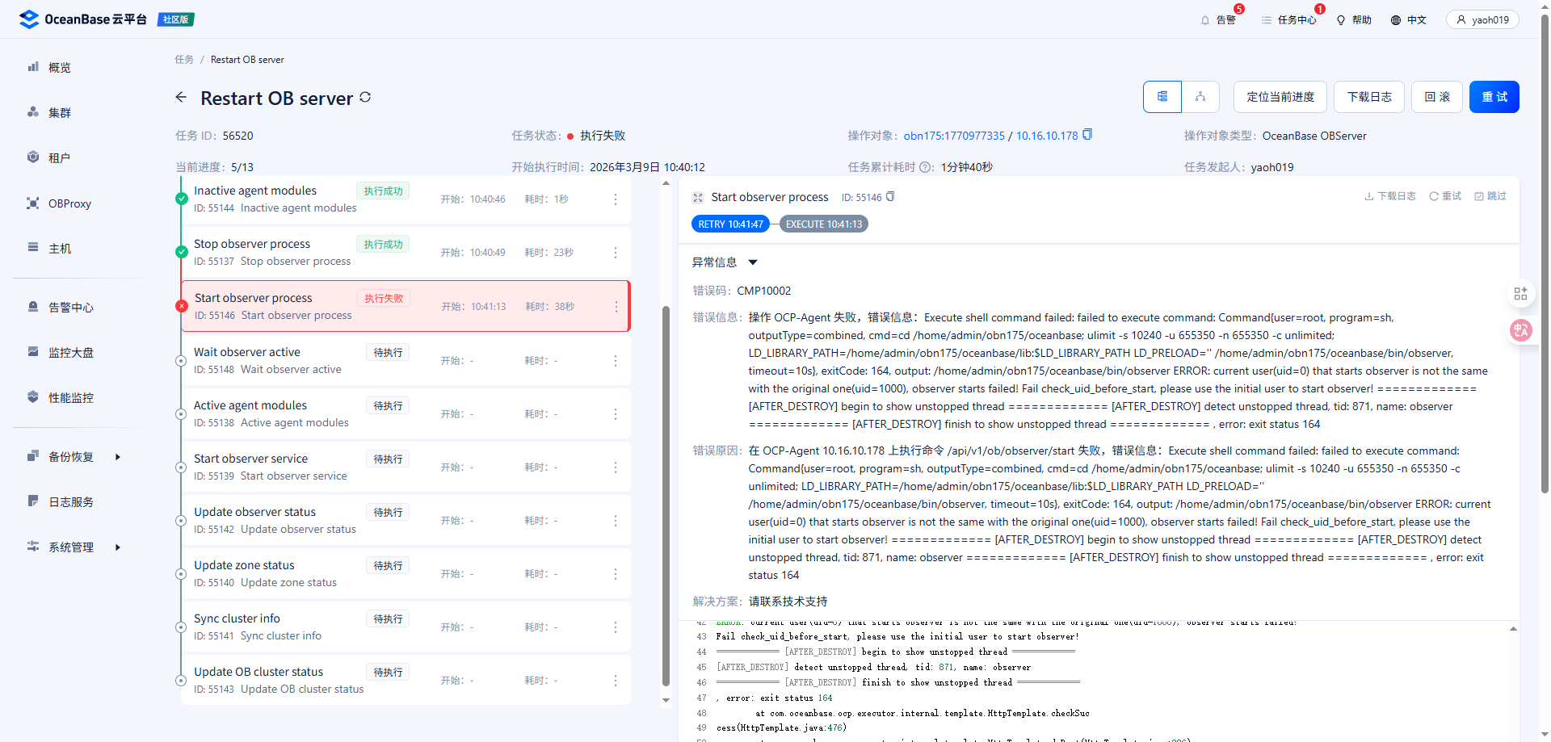Collapse the Start observer process detail panel
Screen dimensions: 1551x742
click(698, 198)
